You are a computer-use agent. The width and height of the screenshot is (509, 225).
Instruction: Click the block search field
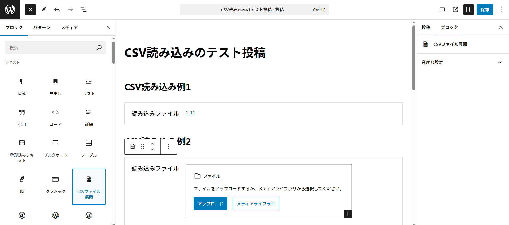[x=52, y=47]
